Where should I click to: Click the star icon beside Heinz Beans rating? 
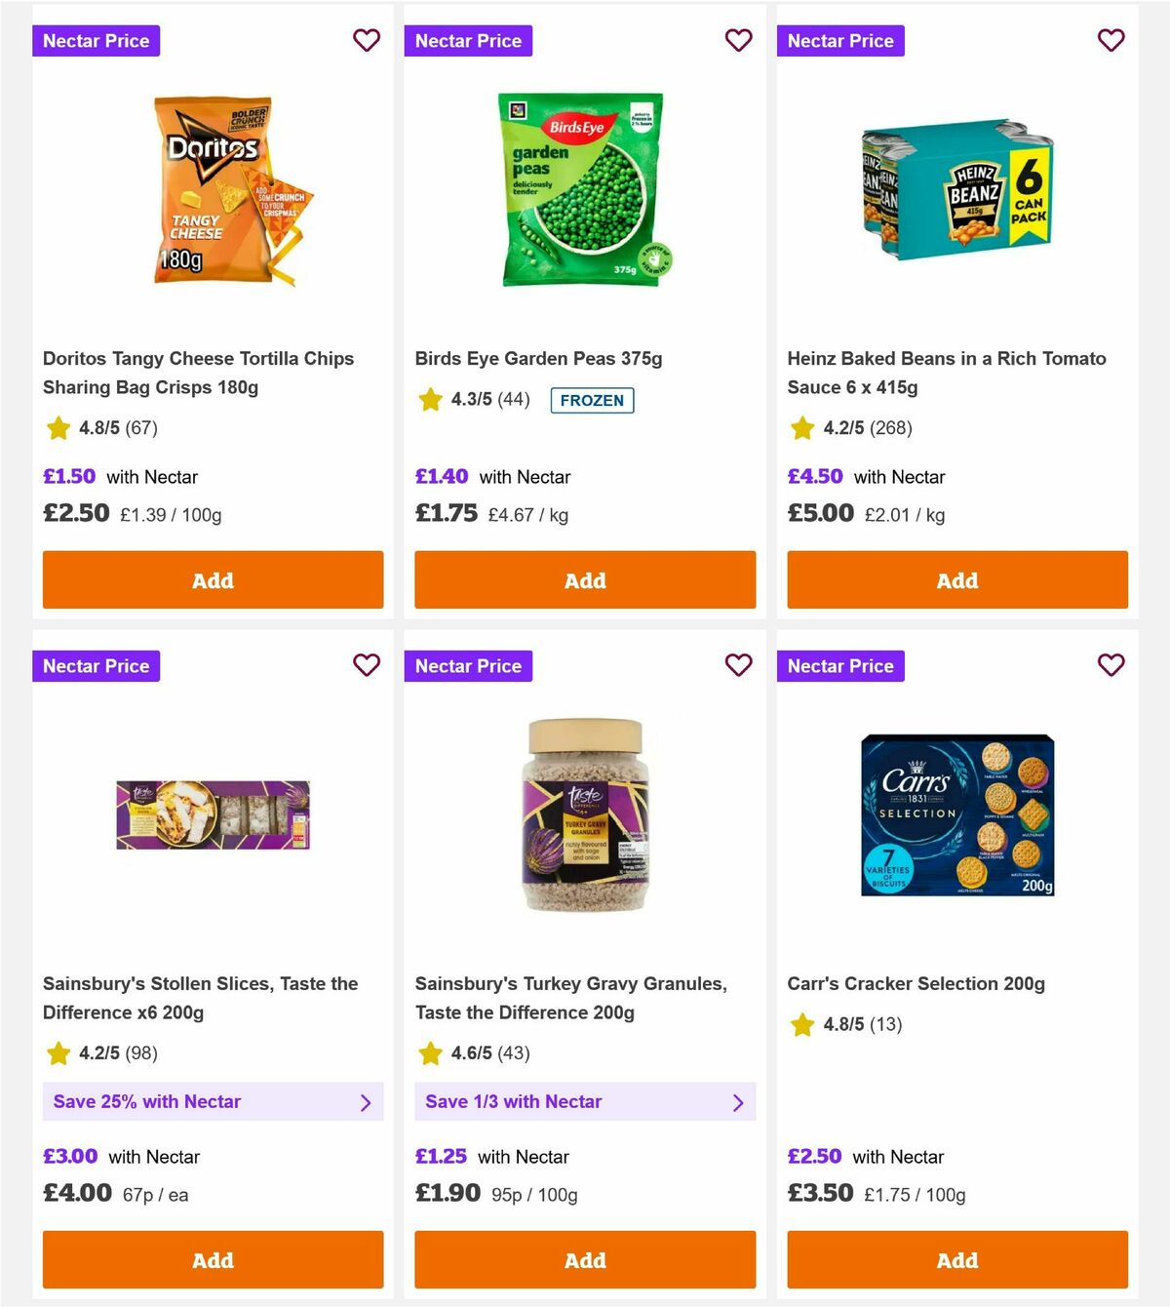tap(801, 428)
